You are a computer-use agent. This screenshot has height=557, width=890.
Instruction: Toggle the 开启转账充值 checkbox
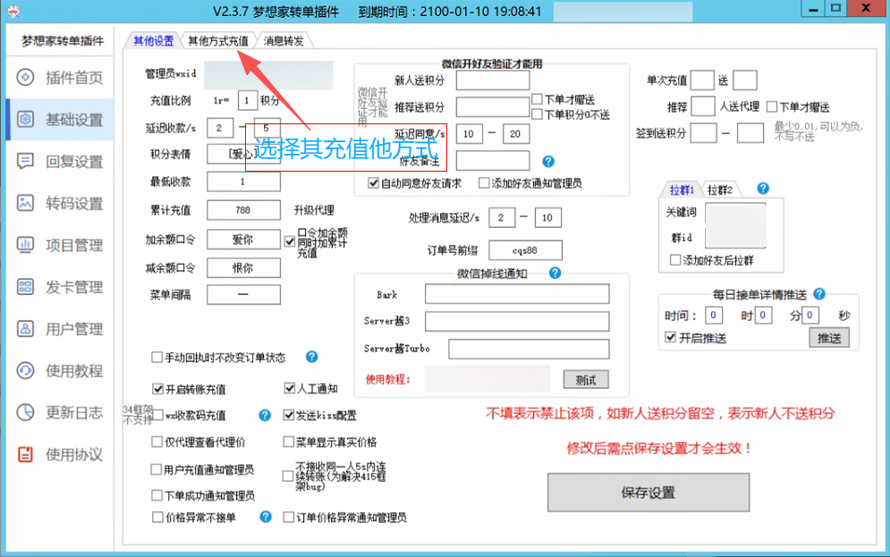[x=157, y=389]
